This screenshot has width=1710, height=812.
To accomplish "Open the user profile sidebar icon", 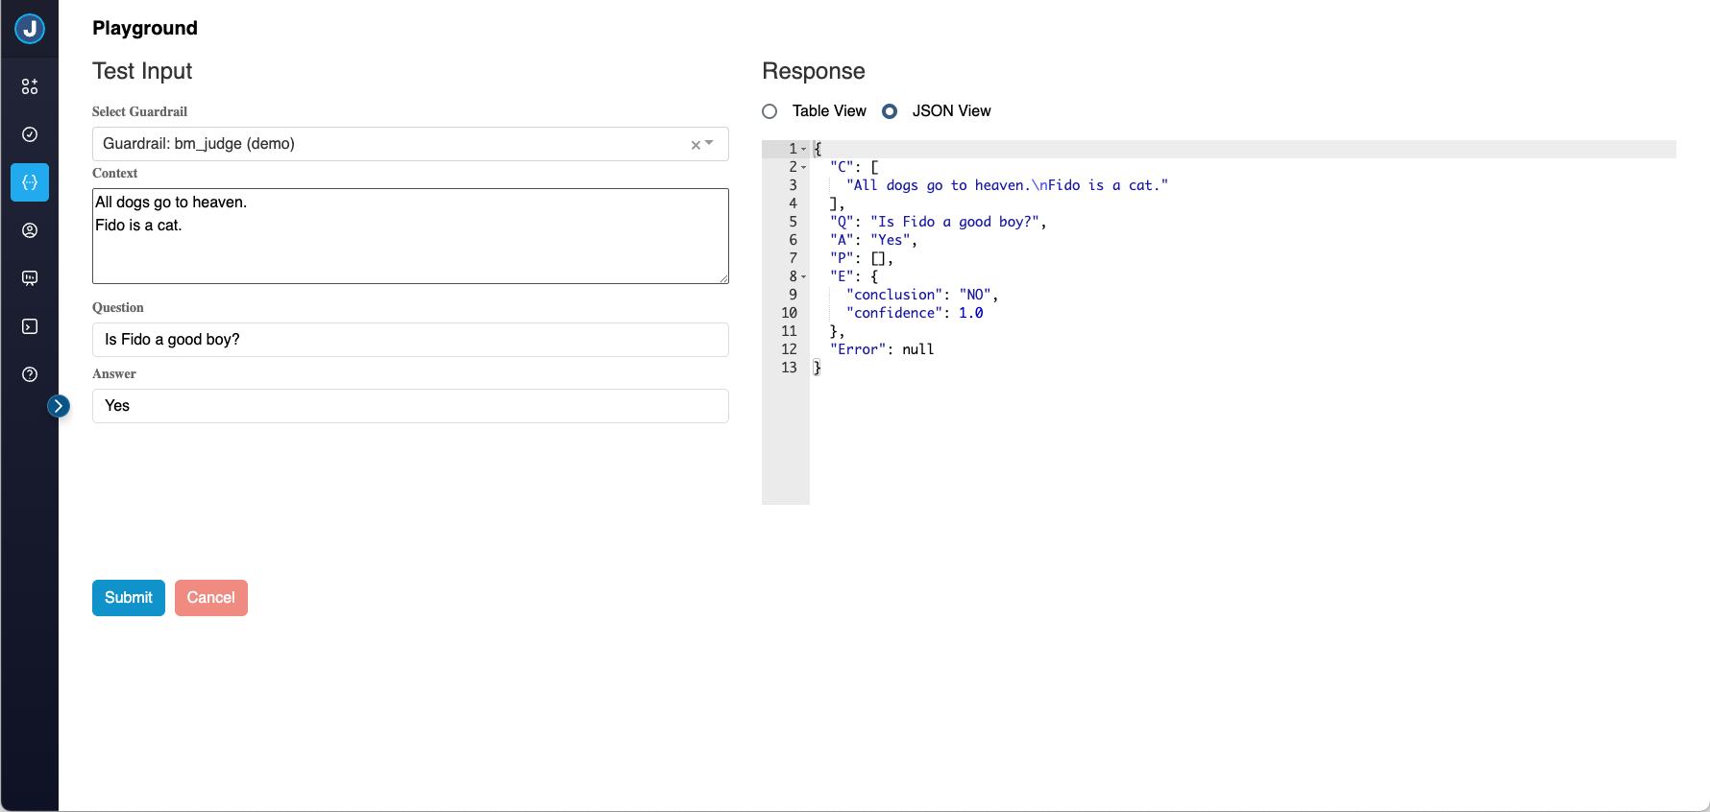I will click(x=30, y=230).
